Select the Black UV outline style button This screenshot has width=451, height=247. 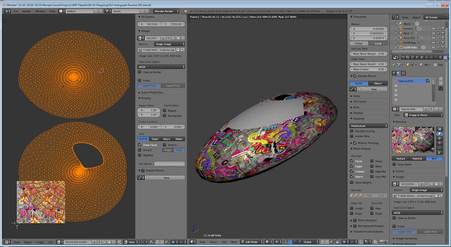[167, 139]
